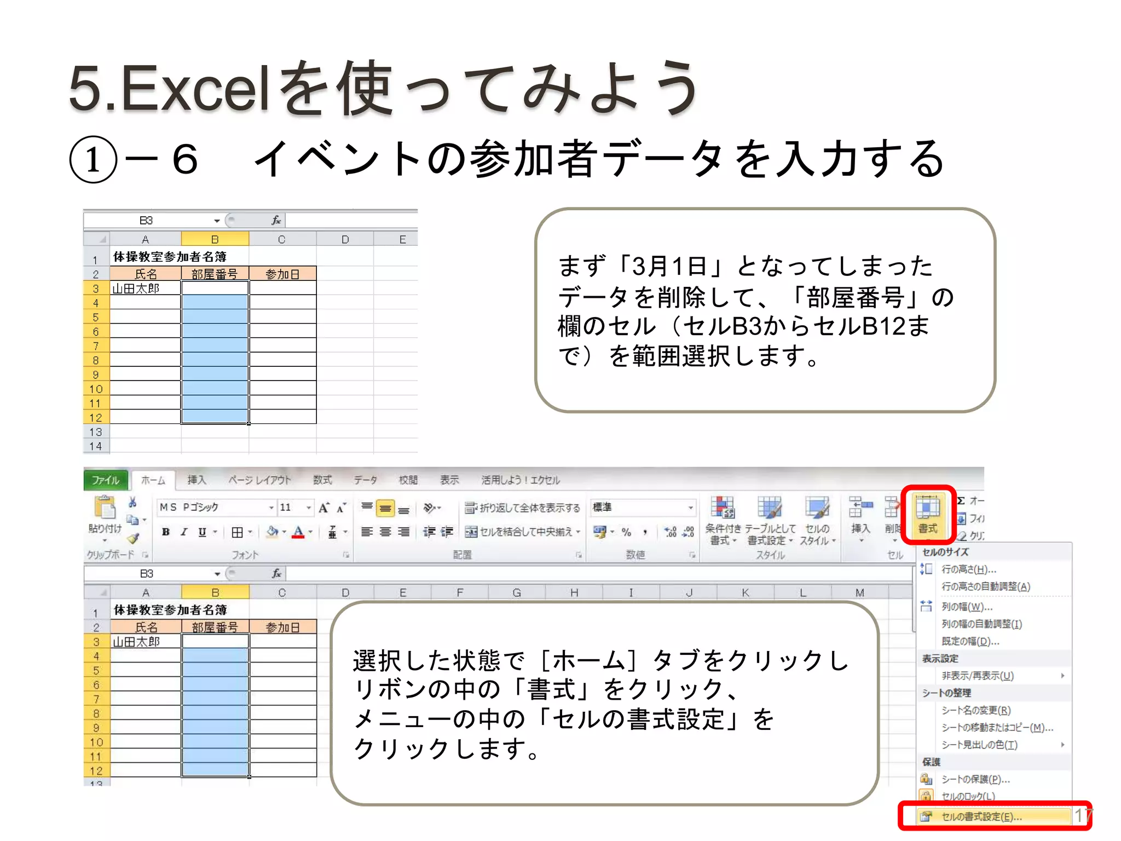The width and height of the screenshot is (1121, 841).
Task: Open the Name Box dropdown in lower sheet
Action: click(x=217, y=573)
